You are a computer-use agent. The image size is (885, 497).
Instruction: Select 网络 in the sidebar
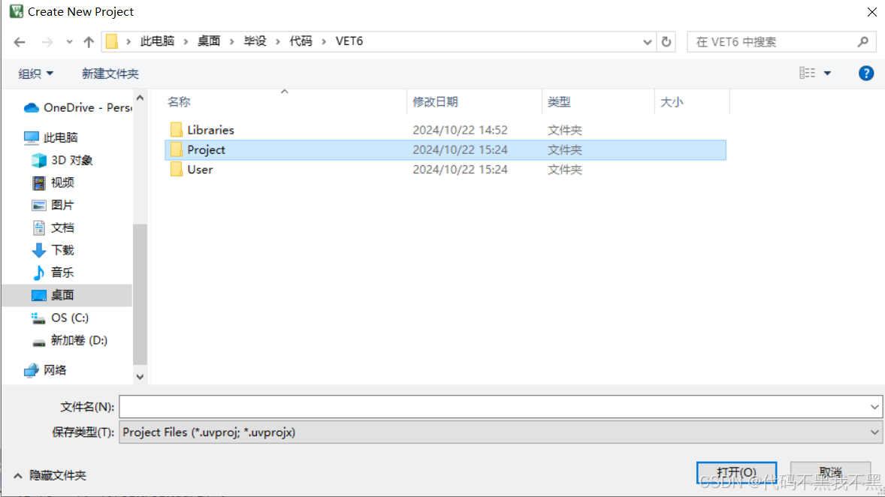tap(45, 370)
